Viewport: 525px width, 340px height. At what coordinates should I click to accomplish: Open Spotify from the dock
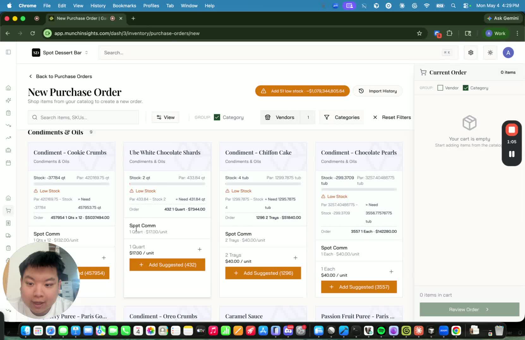pyautogui.click(x=381, y=331)
